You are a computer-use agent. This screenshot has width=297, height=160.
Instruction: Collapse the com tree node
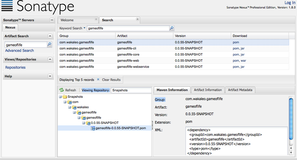tap(65, 102)
